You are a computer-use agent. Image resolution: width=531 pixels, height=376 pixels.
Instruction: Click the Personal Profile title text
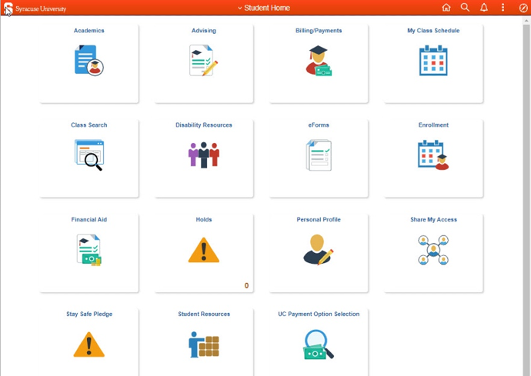coord(319,219)
